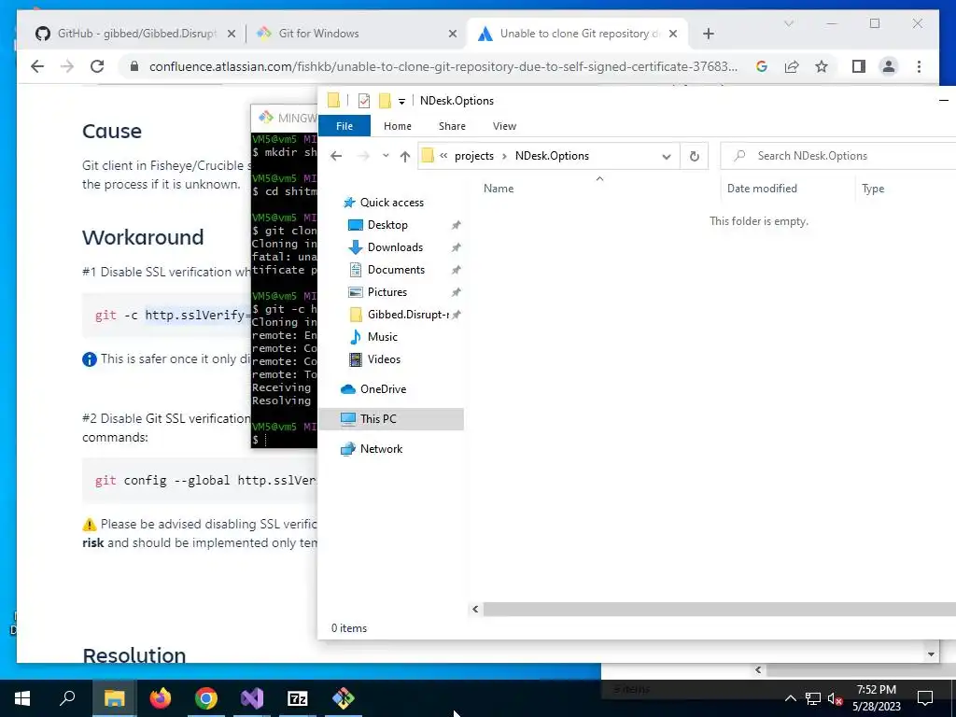The image size is (956, 717).
Task: Share this page from address bar
Action: point(792,66)
